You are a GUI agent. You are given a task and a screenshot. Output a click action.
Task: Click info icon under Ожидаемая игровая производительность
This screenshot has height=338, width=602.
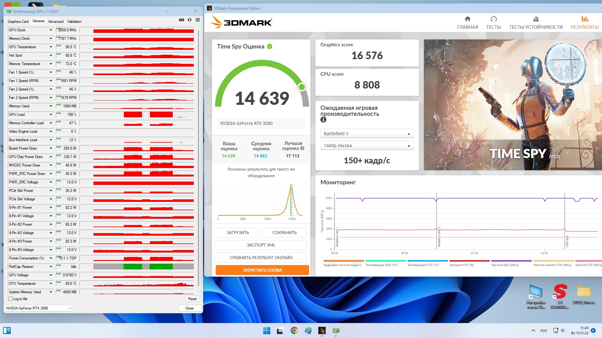tap(323, 120)
